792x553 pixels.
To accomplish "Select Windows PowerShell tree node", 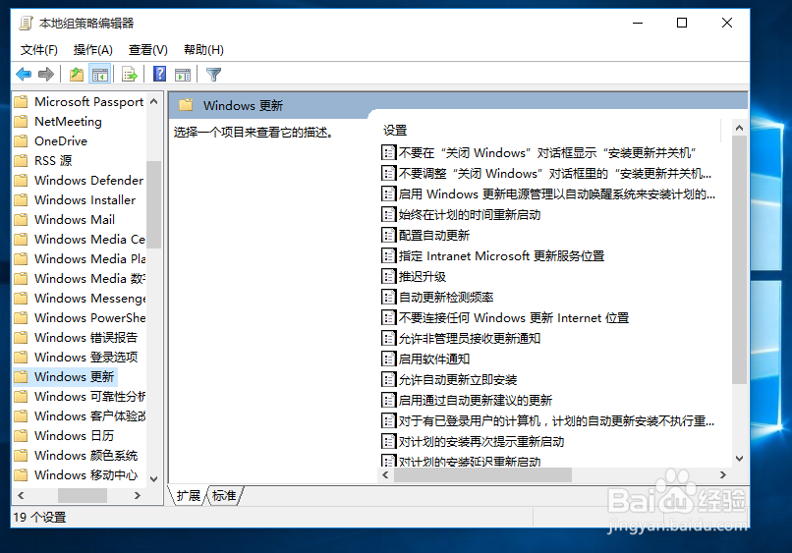I will (89, 317).
